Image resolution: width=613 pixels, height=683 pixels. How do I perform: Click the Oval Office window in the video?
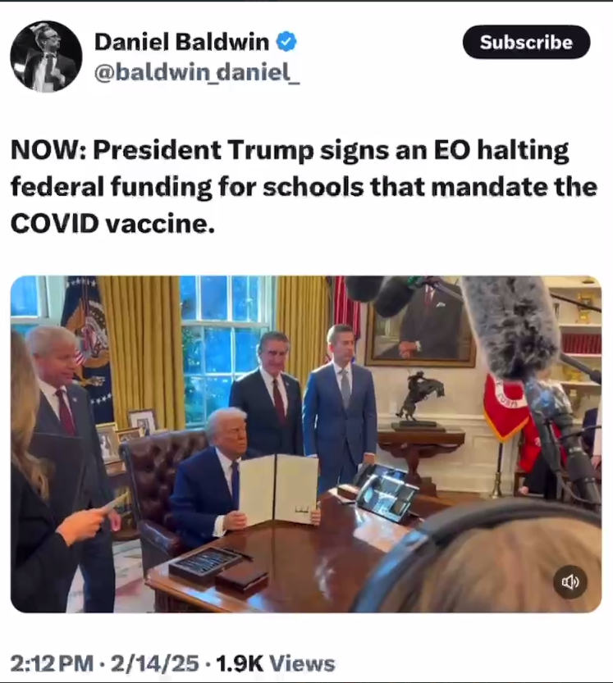(x=226, y=349)
